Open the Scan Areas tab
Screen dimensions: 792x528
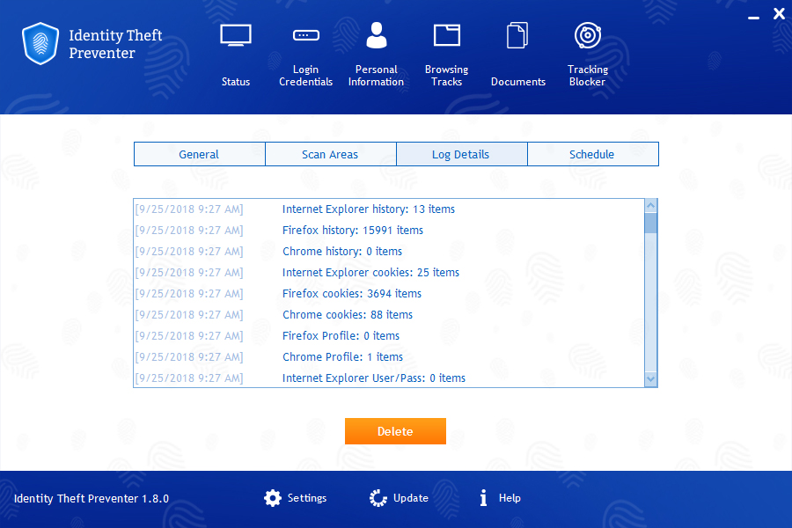point(330,154)
